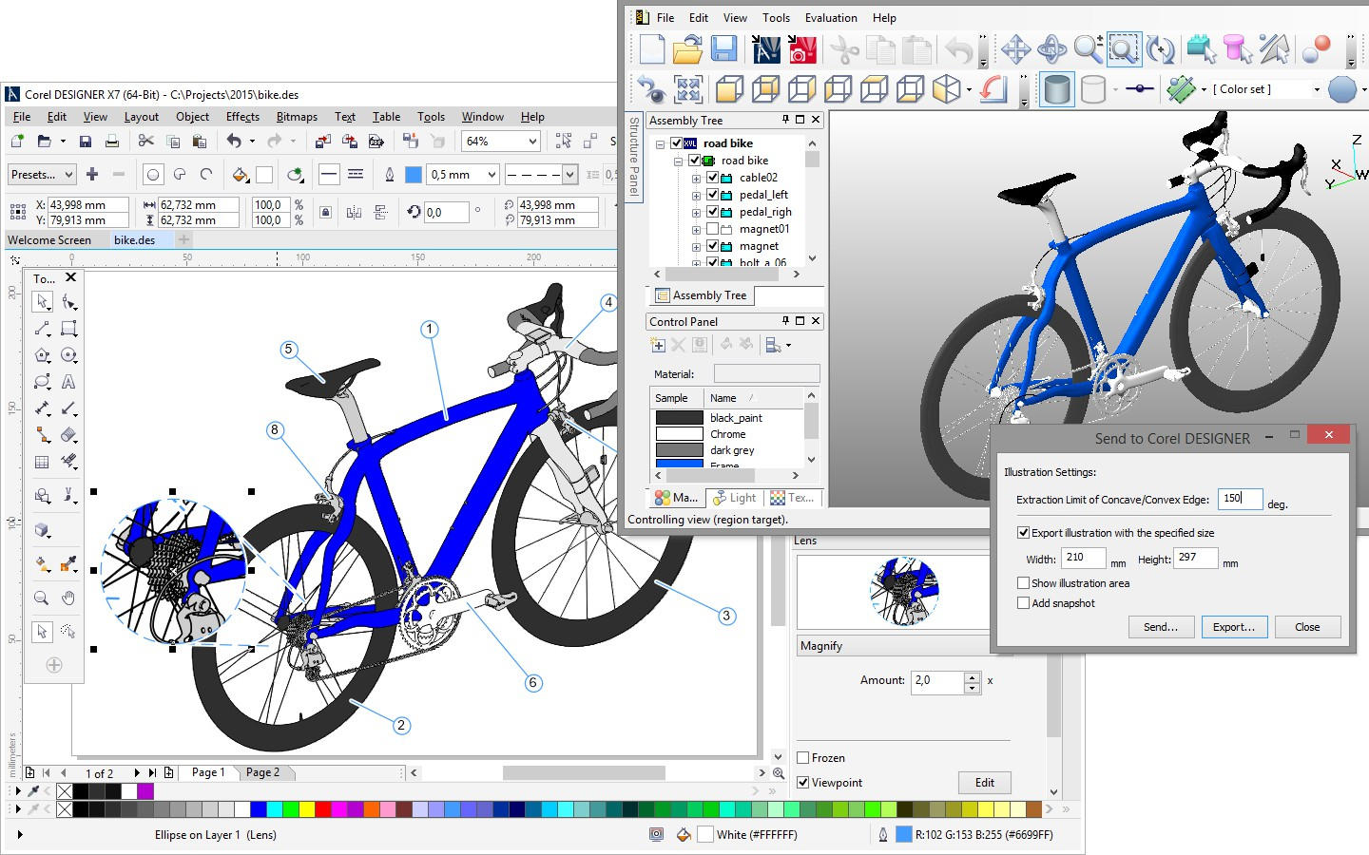
Task: Choose the Table tool in Corel toolbox
Action: [42, 462]
